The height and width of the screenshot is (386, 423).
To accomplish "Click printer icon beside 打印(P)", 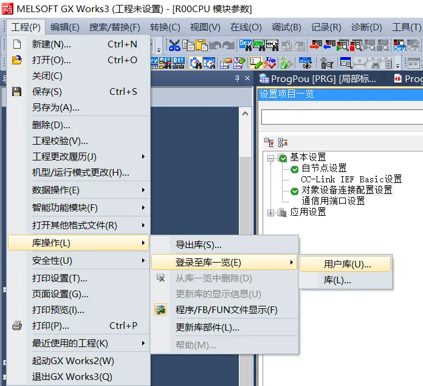I will pos(17,326).
